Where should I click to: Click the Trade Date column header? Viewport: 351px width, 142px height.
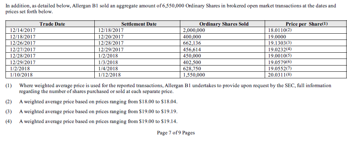tap(52, 24)
